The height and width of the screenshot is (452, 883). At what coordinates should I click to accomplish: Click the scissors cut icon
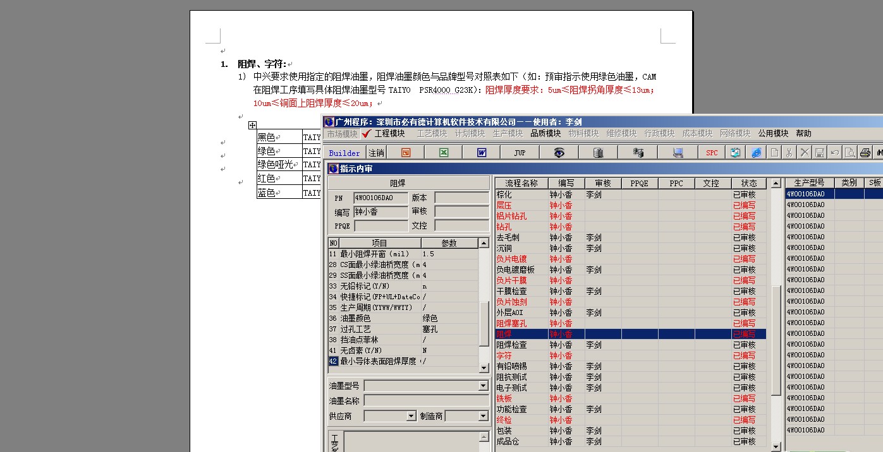tap(789, 153)
